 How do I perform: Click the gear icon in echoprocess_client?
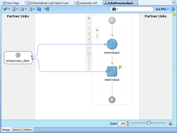click(x=18, y=55)
